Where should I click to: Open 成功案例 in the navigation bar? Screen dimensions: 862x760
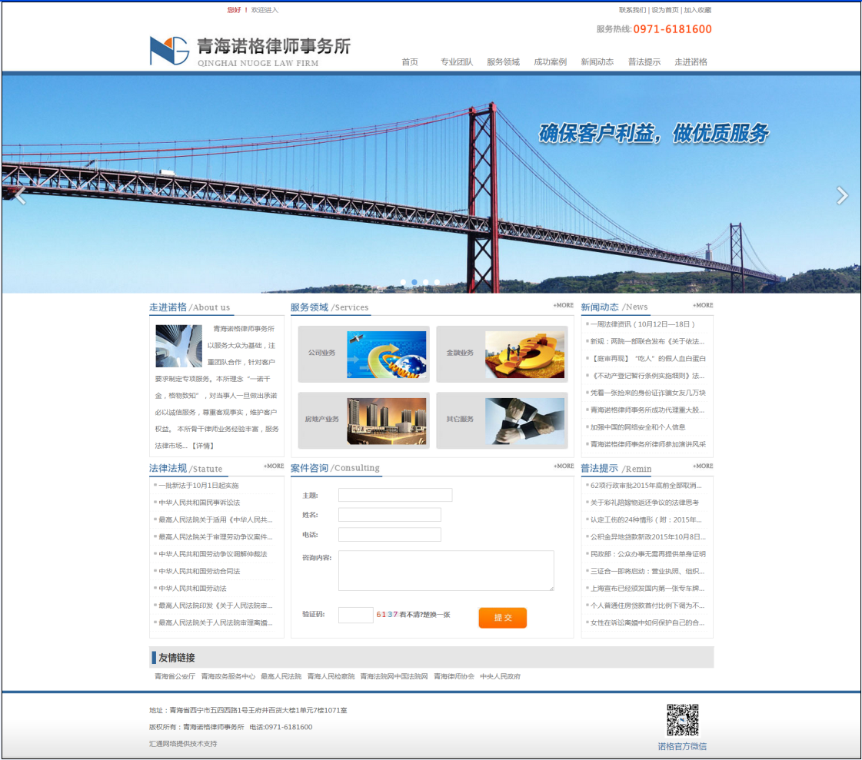pyautogui.click(x=550, y=61)
